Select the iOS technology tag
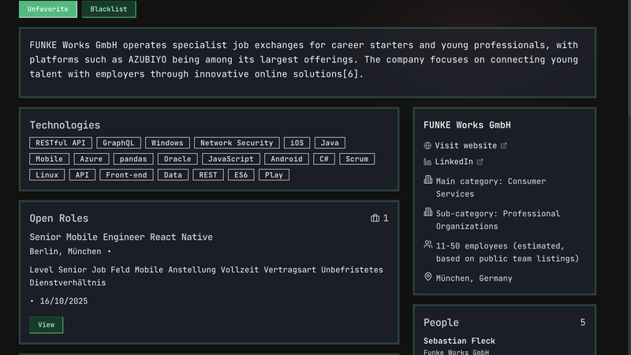This screenshot has width=631, height=355. click(297, 143)
